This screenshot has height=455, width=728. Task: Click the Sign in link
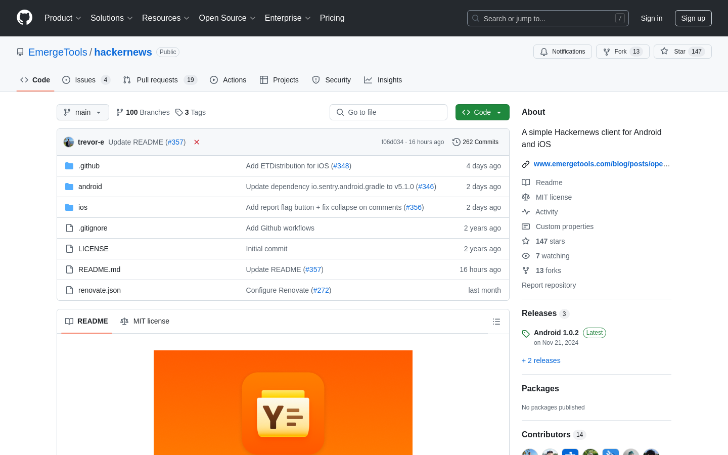point(652,18)
